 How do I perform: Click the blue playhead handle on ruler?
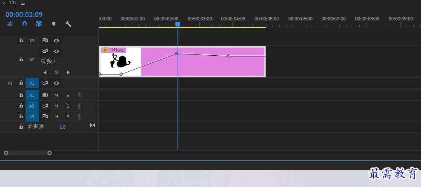[x=178, y=25]
